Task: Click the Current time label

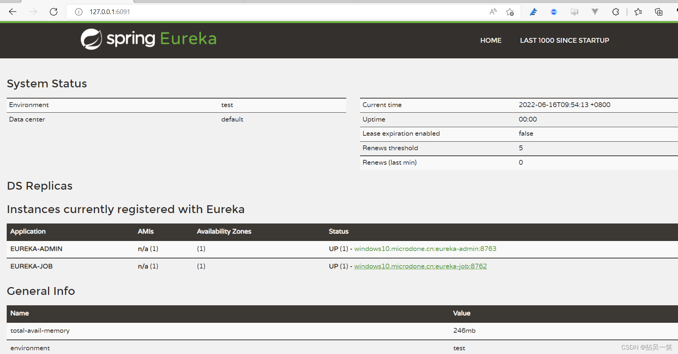Action: coord(382,105)
